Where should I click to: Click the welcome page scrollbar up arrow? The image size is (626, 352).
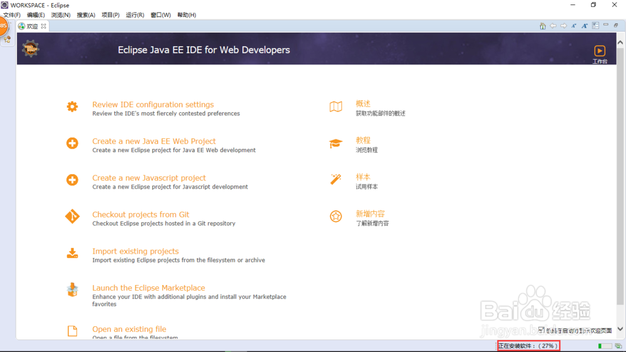[620, 43]
